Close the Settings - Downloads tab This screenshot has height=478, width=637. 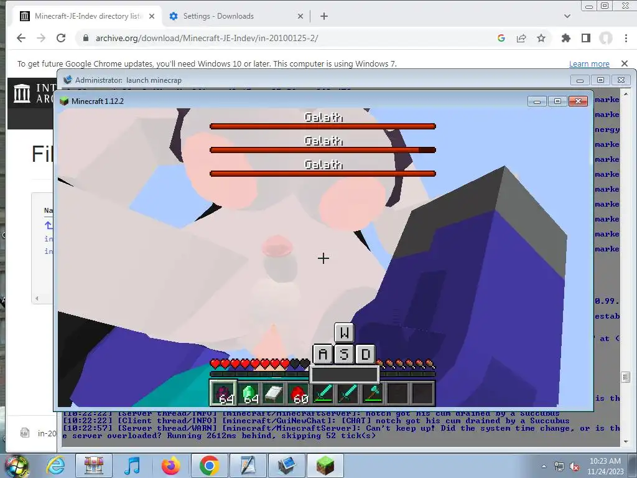tap(300, 16)
